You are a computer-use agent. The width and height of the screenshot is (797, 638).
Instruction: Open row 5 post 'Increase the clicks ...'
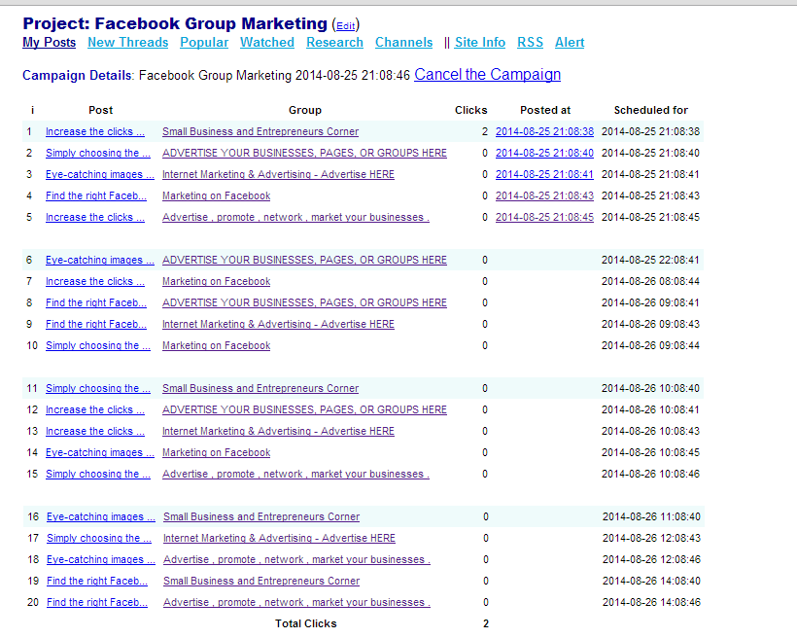[95, 217]
